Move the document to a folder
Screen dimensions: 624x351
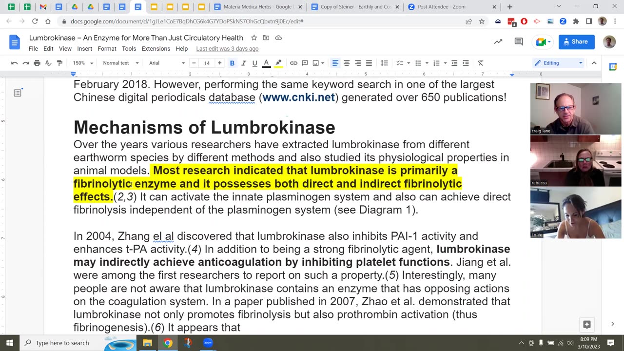tap(266, 38)
